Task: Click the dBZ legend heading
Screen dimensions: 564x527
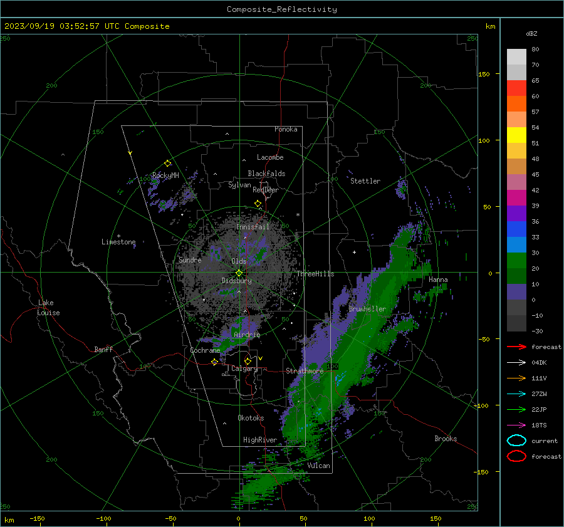Action: coord(531,33)
